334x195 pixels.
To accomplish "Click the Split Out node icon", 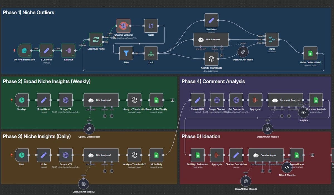I will pyautogui.click(x=68, y=50).
